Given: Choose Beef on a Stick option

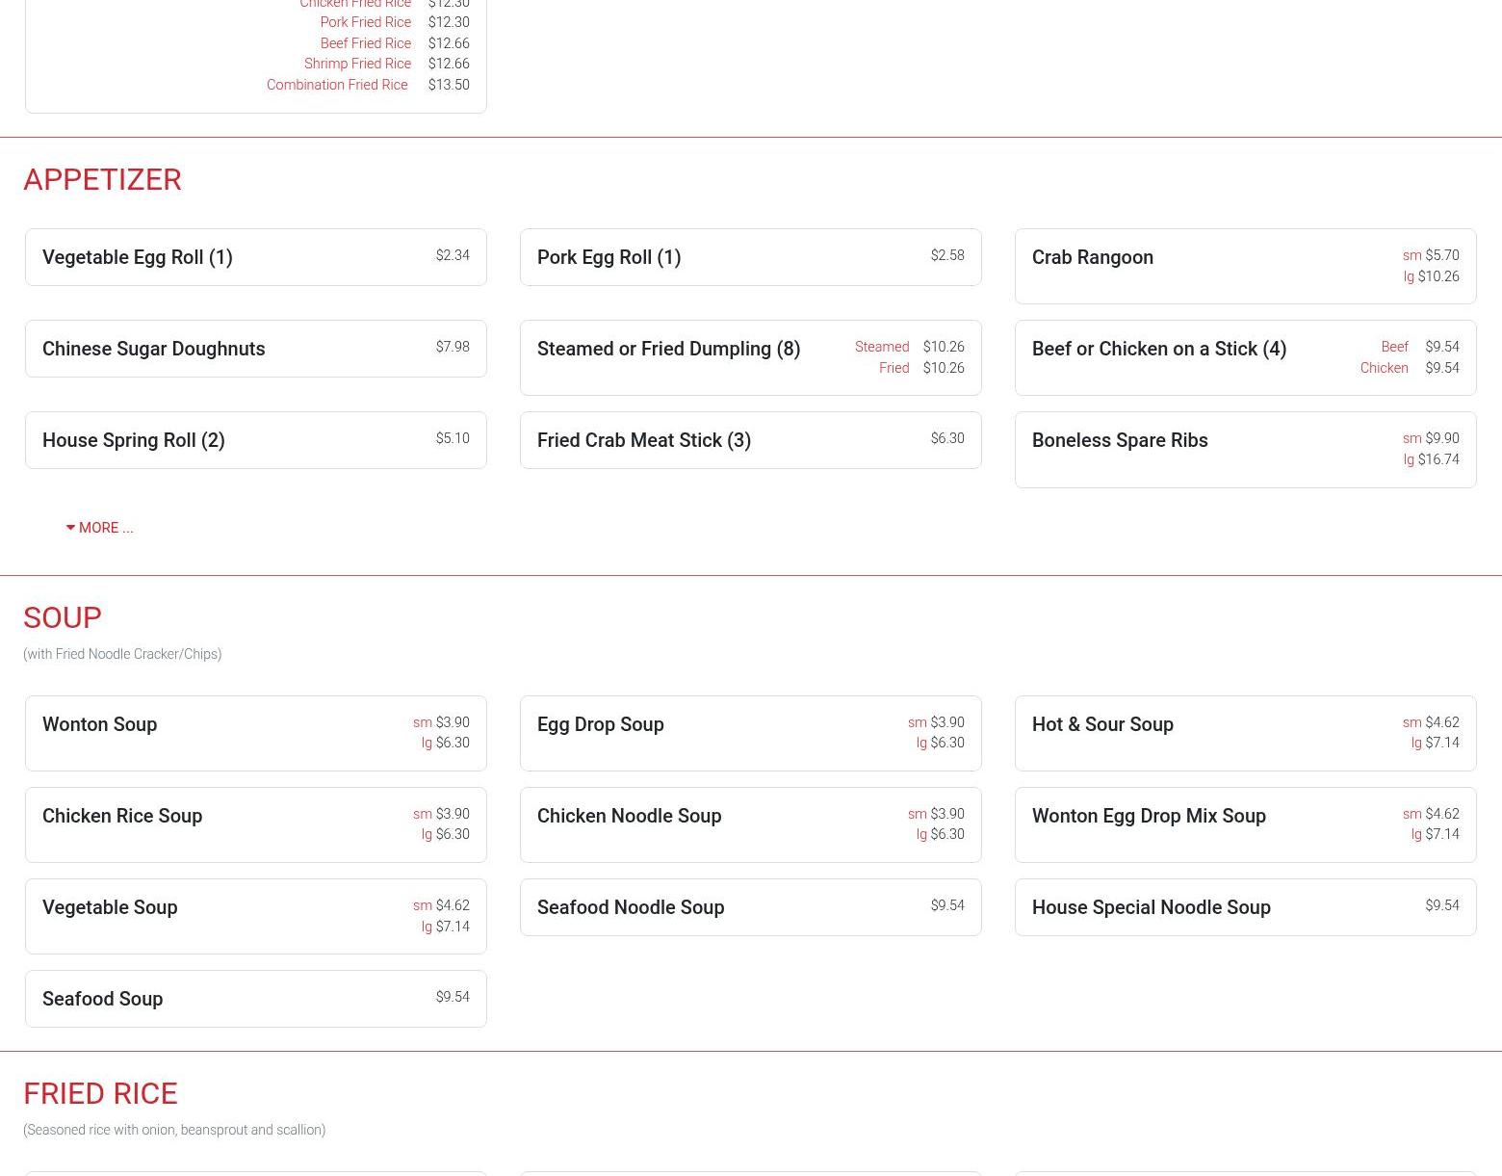Looking at the screenshot, I should tap(1394, 347).
